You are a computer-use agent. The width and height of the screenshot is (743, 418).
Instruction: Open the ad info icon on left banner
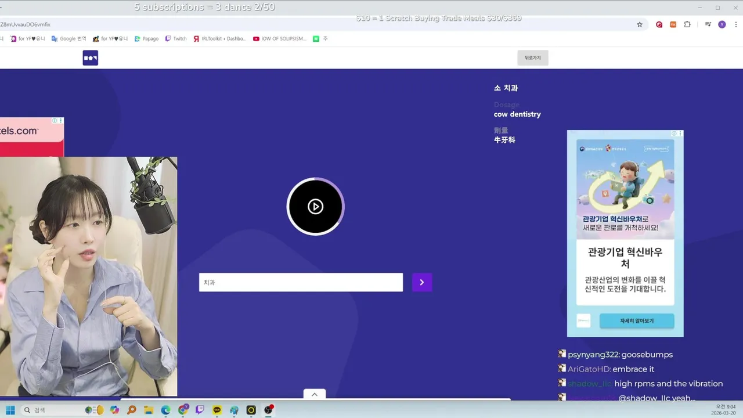point(55,121)
